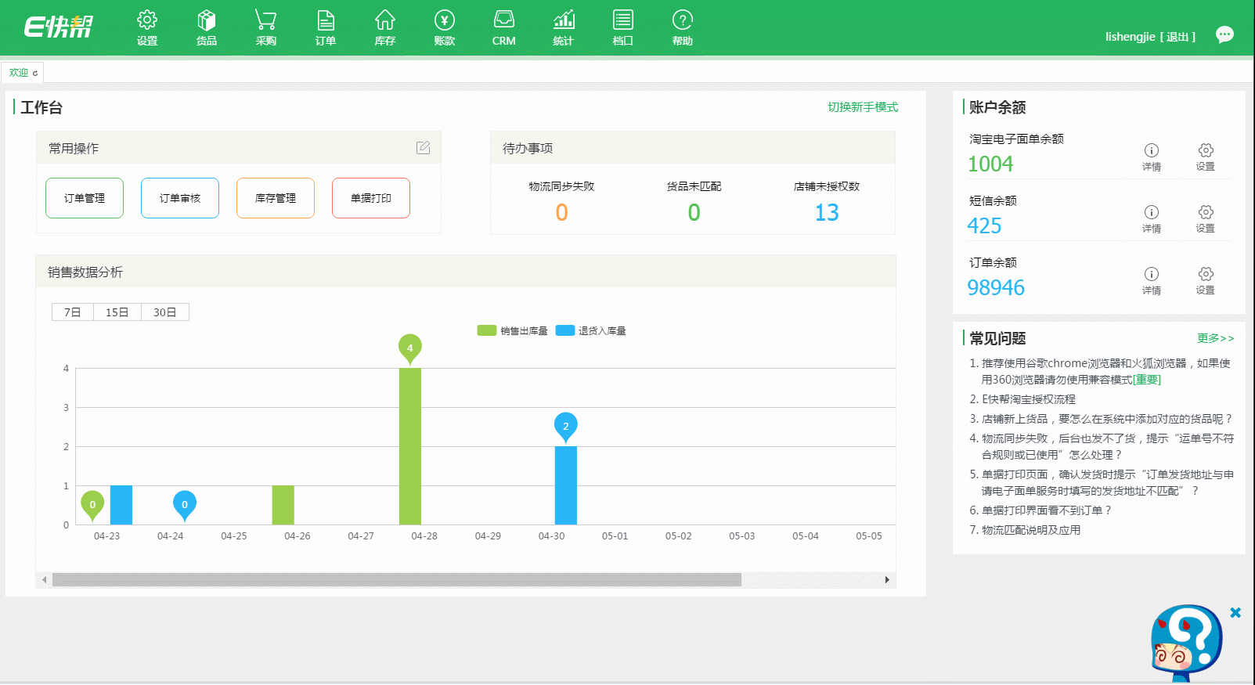The height and width of the screenshot is (685, 1255).
Task: Click the E快帮 logo
Action: [x=59, y=27]
